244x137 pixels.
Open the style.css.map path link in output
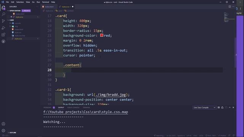tap(85, 112)
